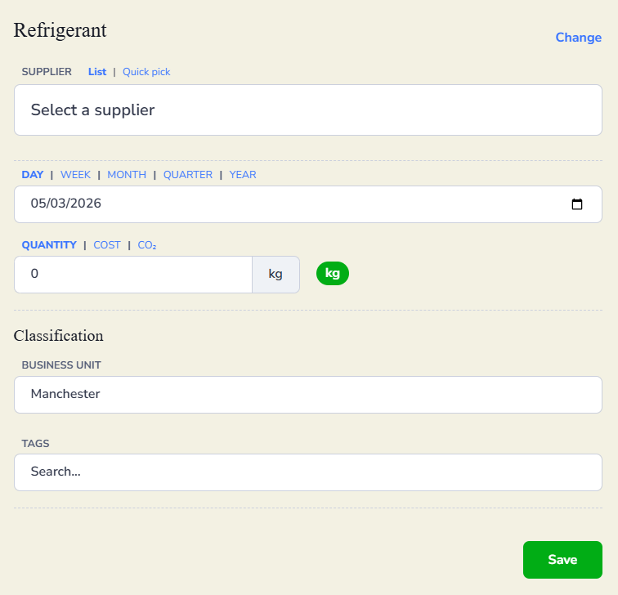Switch supplier view to Quick pick

coord(146,72)
